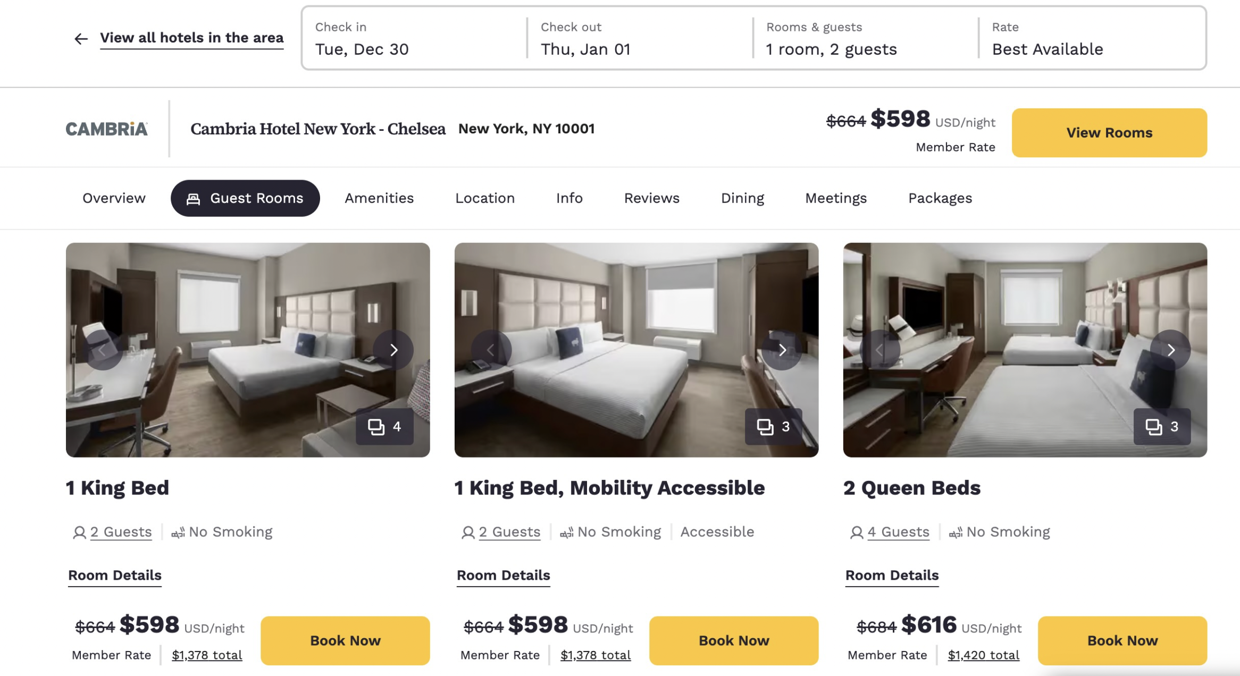Switch to the Amenities tab
Viewport: 1240px width, 676px height.
pyautogui.click(x=379, y=198)
